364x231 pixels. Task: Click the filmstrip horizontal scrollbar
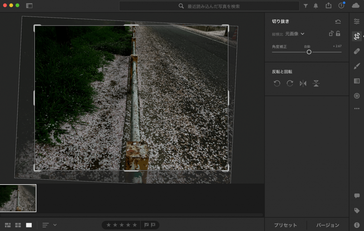tap(132, 215)
